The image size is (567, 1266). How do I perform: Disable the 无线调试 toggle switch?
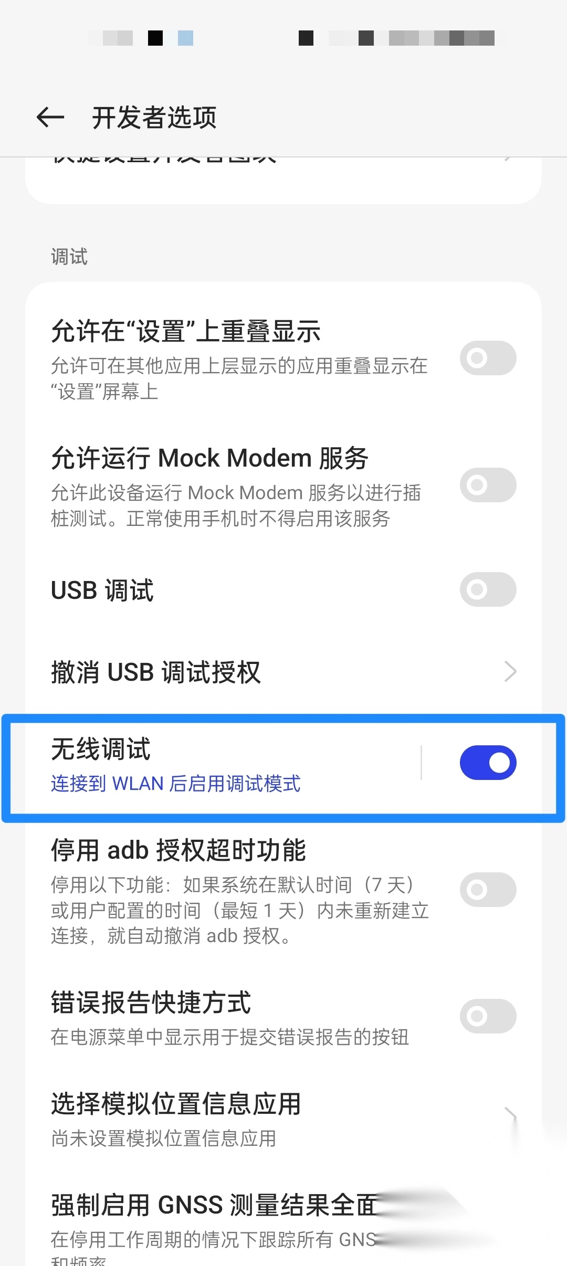coord(488,763)
